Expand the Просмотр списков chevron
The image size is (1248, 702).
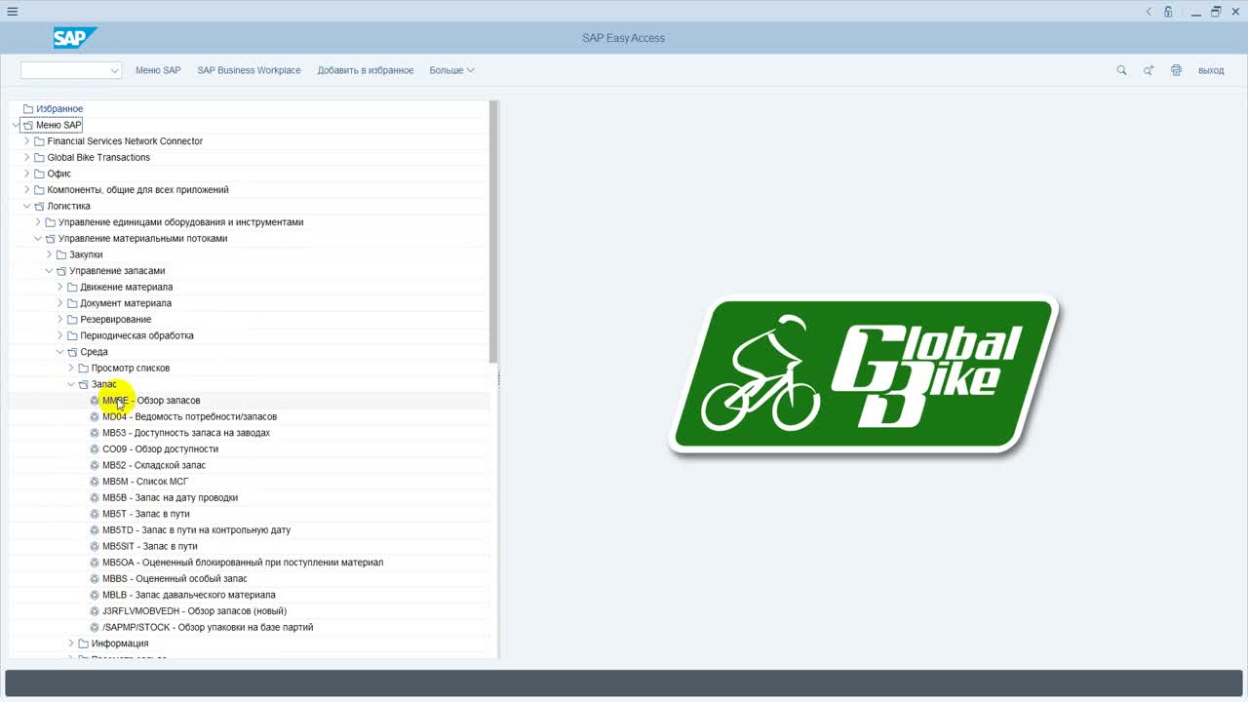70,369
